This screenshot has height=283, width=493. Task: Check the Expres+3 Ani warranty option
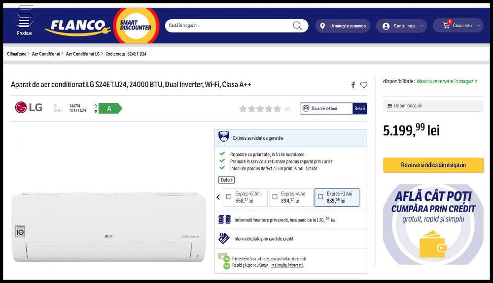coord(320,197)
